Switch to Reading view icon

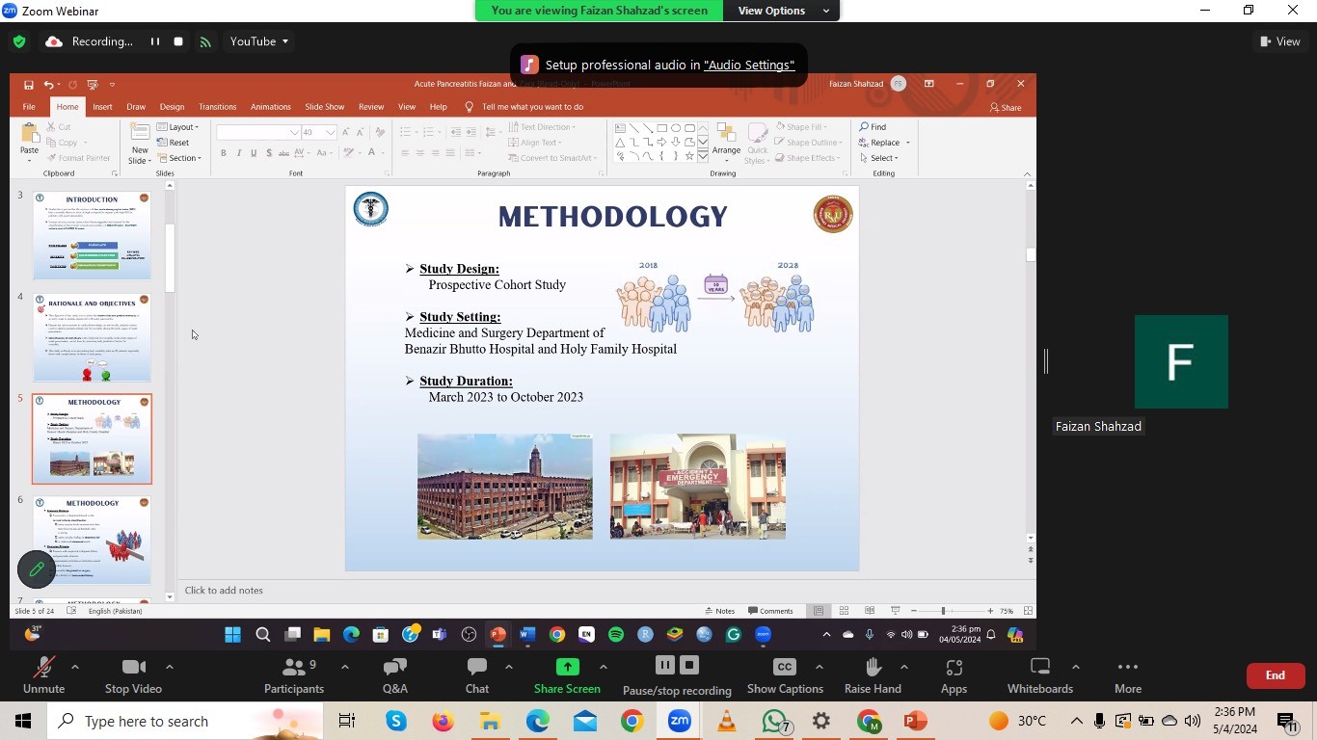click(870, 611)
